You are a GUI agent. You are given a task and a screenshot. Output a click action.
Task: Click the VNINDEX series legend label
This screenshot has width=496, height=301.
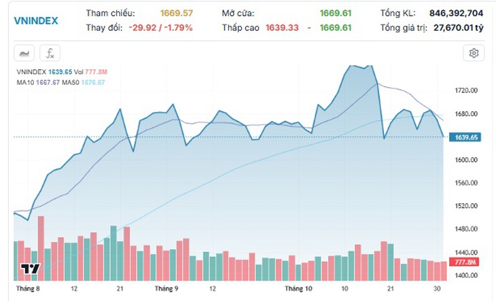point(31,72)
